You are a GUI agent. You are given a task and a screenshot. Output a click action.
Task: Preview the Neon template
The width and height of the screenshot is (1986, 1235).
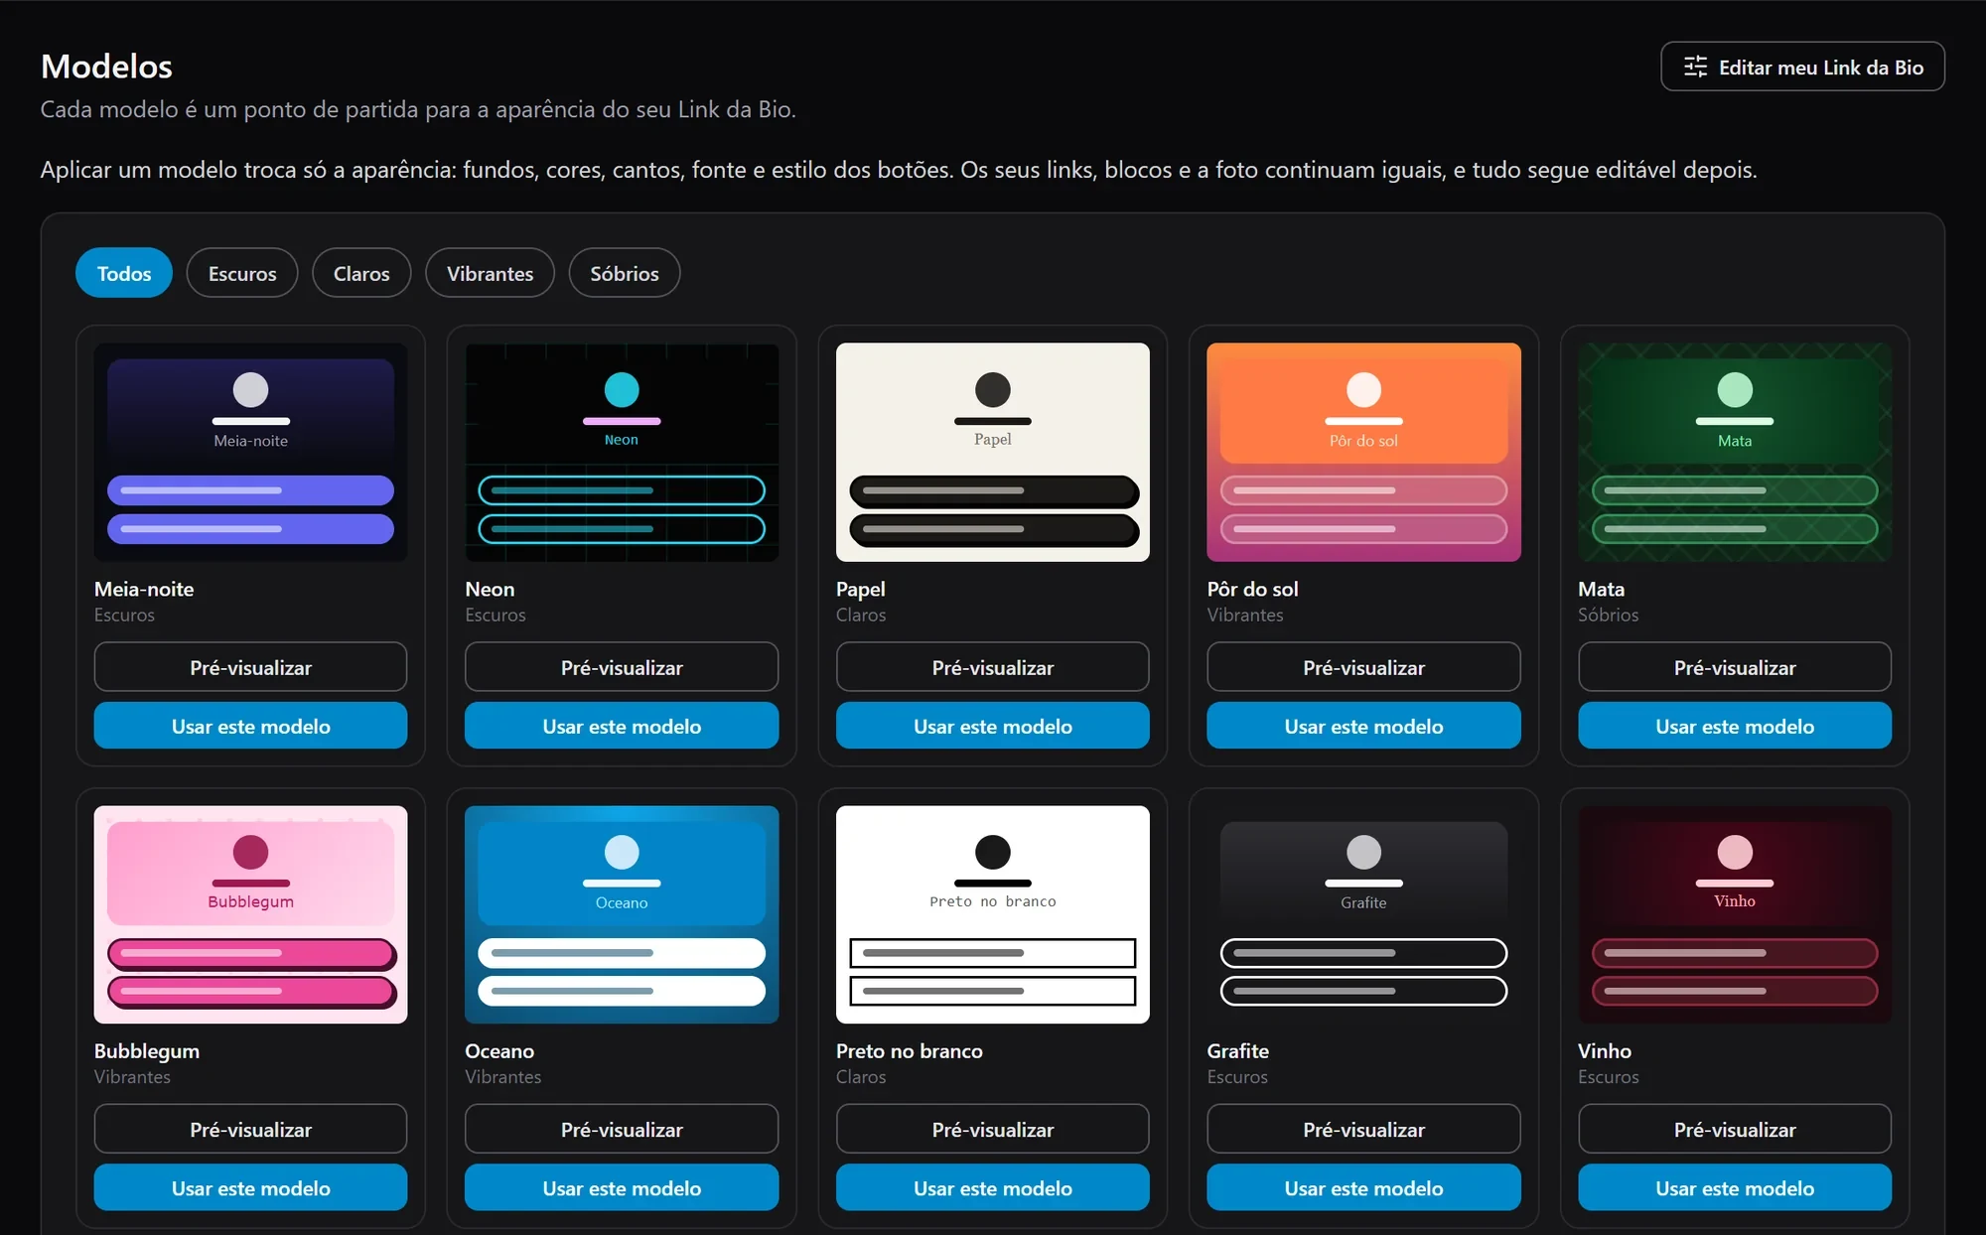click(x=622, y=667)
